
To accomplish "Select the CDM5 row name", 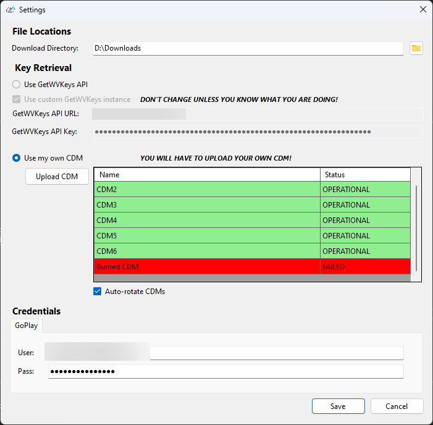I will pyautogui.click(x=207, y=236).
